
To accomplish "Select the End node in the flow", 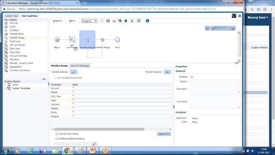I will [x=117, y=40].
